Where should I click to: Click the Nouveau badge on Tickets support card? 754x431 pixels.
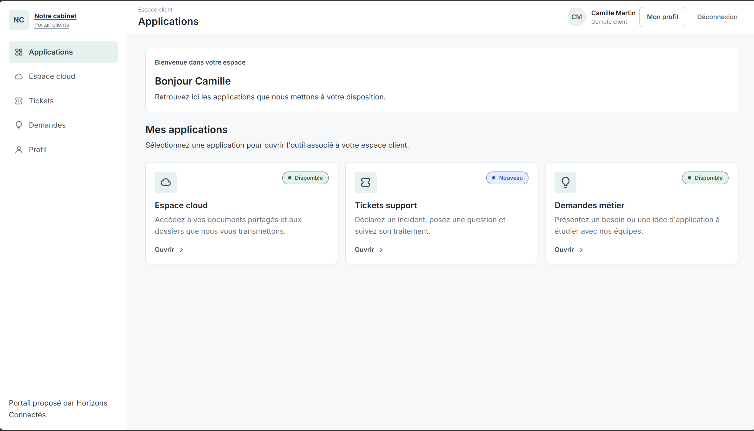coord(507,178)
